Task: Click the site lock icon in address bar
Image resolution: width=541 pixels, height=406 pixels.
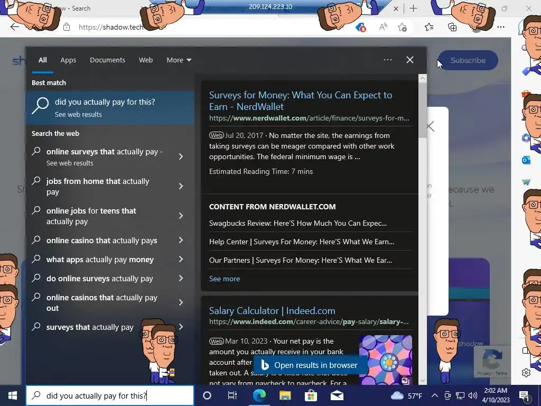Action: 67,27
